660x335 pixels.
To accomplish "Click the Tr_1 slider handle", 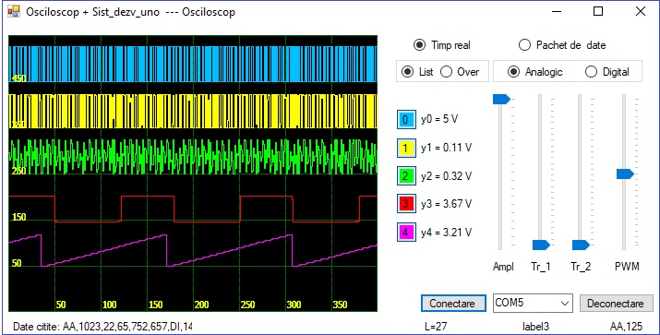I will (541, 245).
